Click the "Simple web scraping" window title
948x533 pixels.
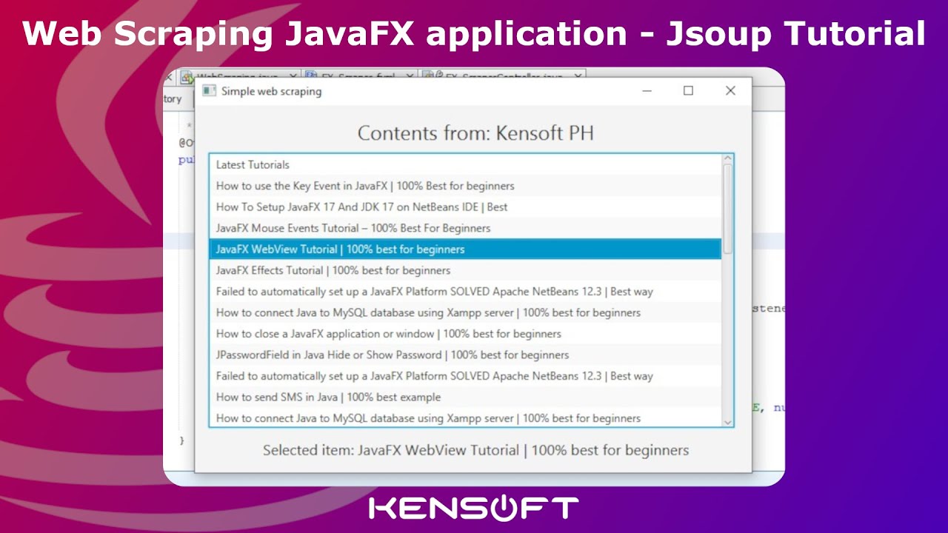click(271, 91)
